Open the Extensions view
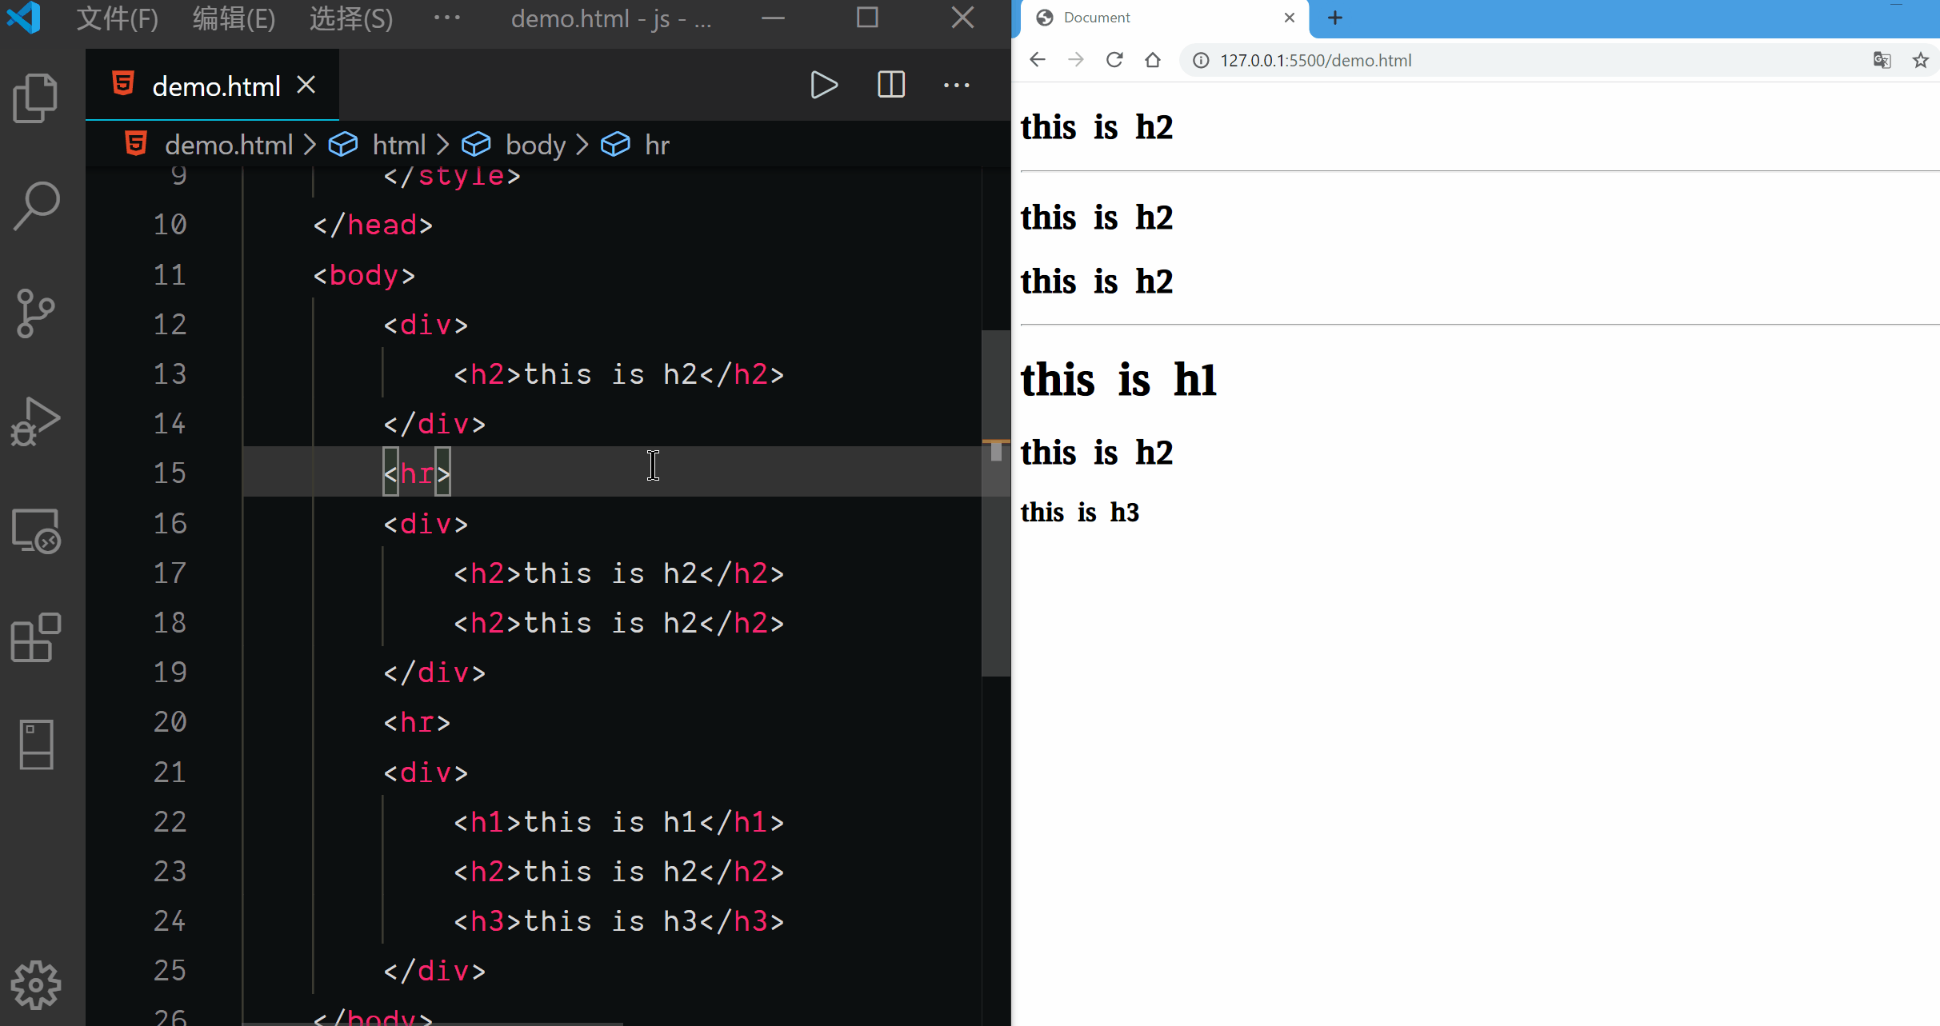Screen dimensions: 1940x1026 (35, 637)
